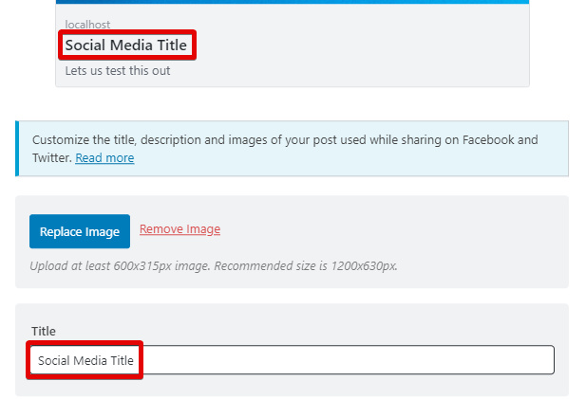This screenshot has width=586, height=399.
Task: Click empty area right of Remove Image
Action: pos(380,230)
